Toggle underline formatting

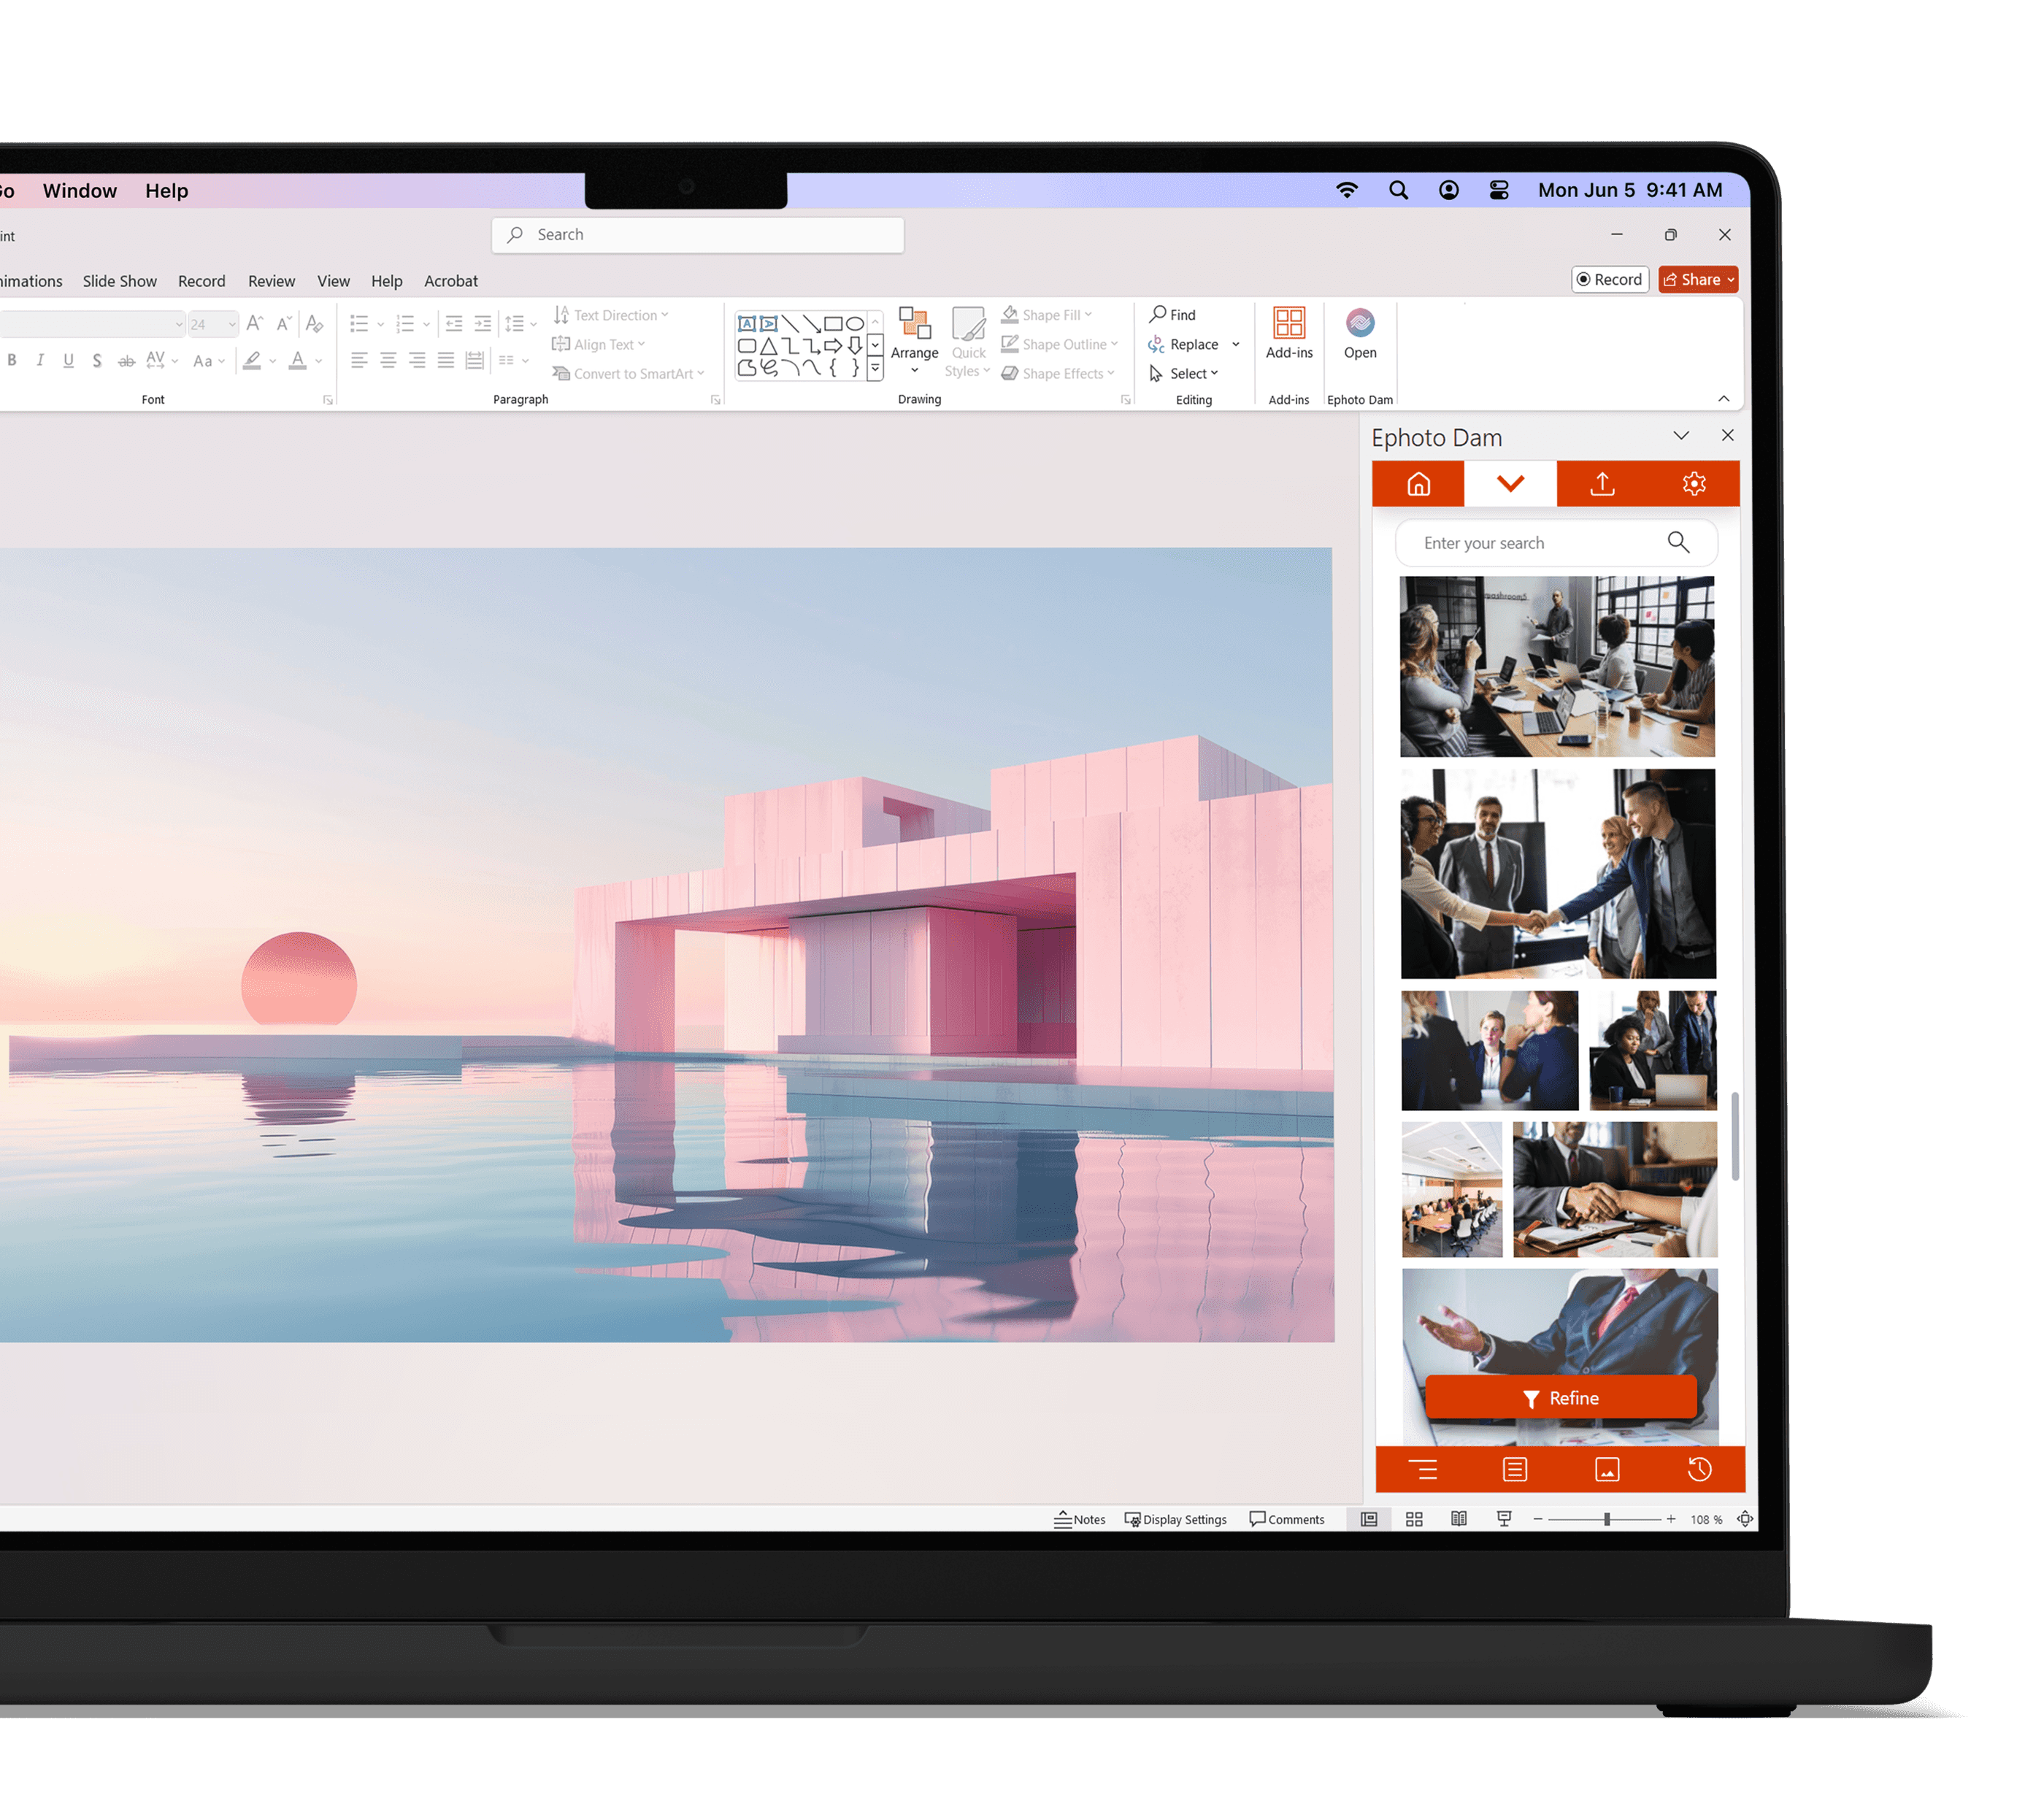pos(68,360)
